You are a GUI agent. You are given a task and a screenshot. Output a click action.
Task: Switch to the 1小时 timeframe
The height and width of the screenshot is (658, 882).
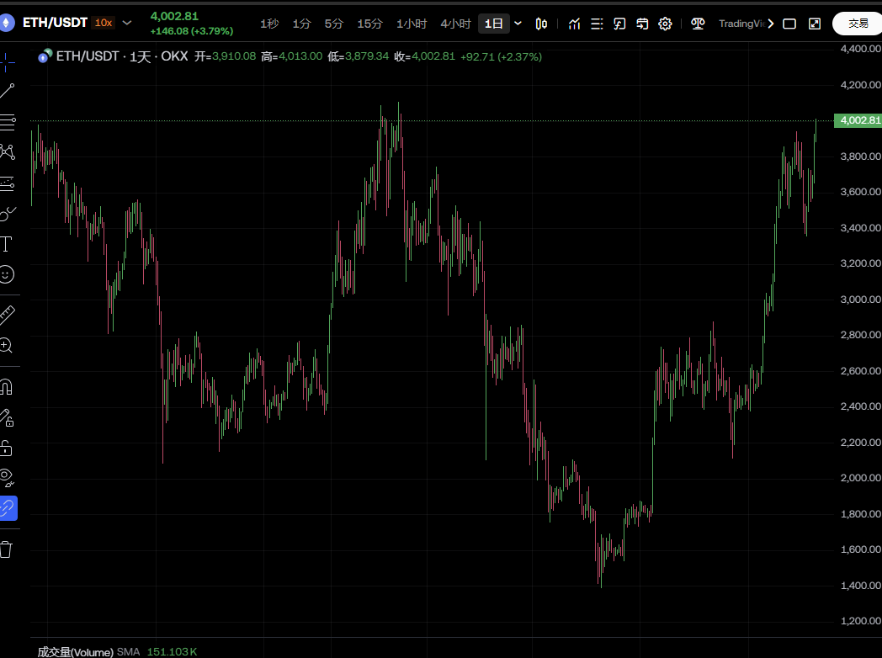(x=412, y=24)
